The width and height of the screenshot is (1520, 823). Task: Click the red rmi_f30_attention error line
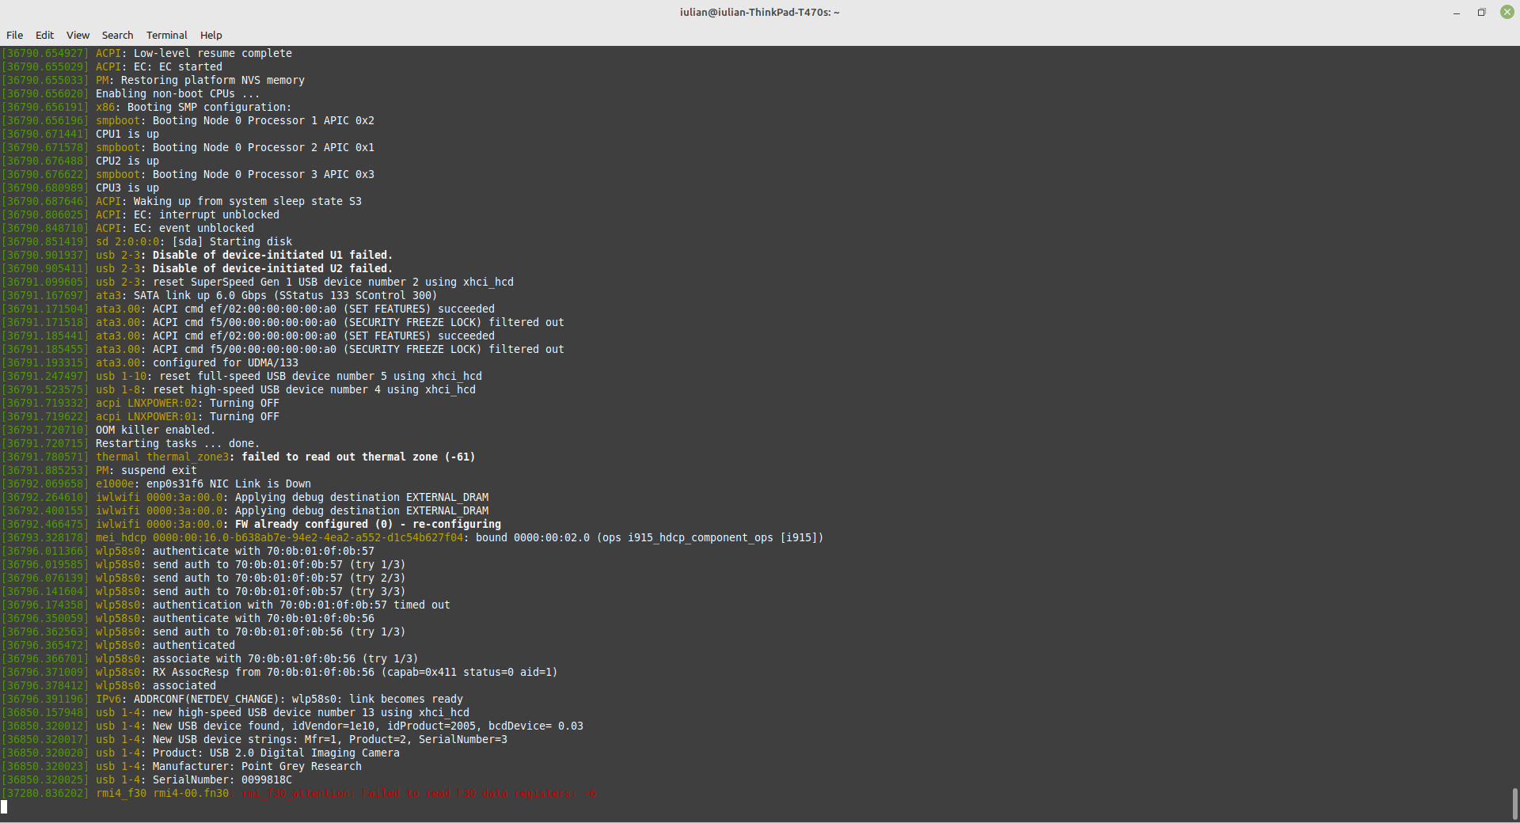(x=420, y=794)
